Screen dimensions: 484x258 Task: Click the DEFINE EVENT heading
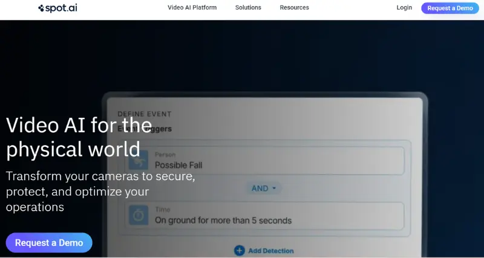(144, 114)
